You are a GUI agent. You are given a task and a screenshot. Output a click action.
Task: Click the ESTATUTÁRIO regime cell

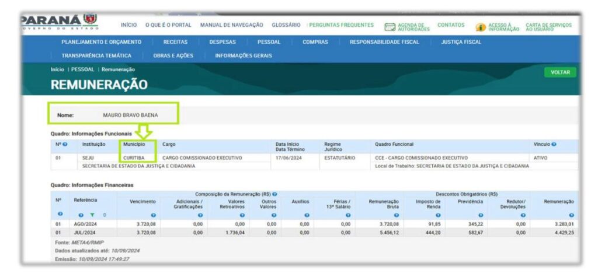340,157
